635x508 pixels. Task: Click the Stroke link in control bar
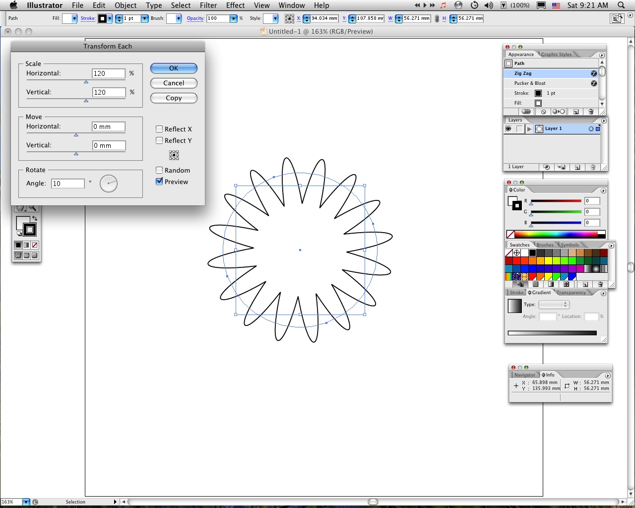click(x=88, y=18)
